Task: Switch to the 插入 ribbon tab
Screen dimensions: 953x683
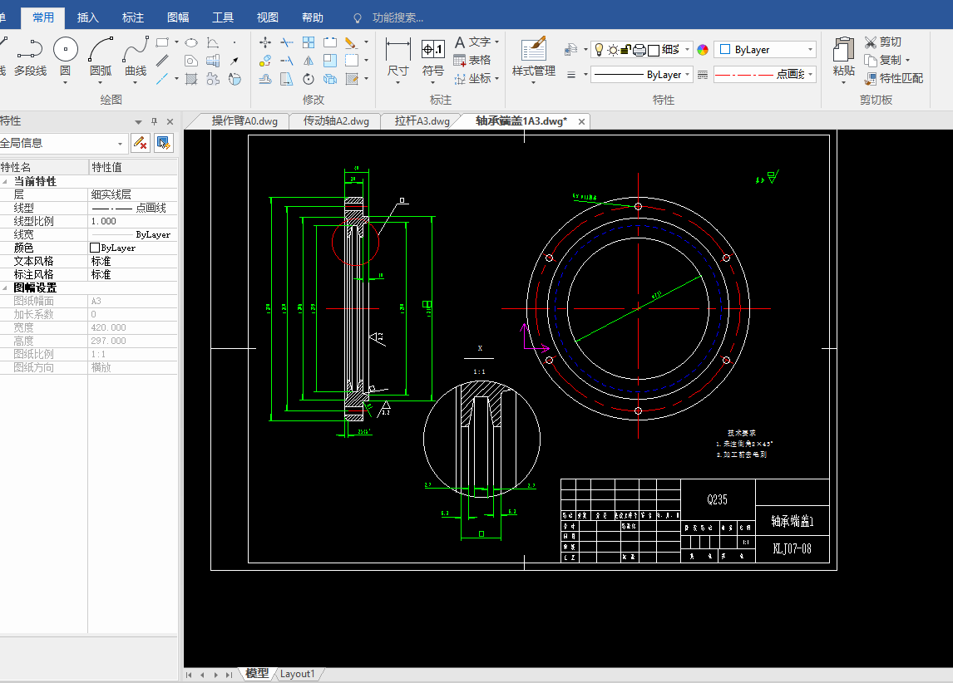Action: click(88, 17)
